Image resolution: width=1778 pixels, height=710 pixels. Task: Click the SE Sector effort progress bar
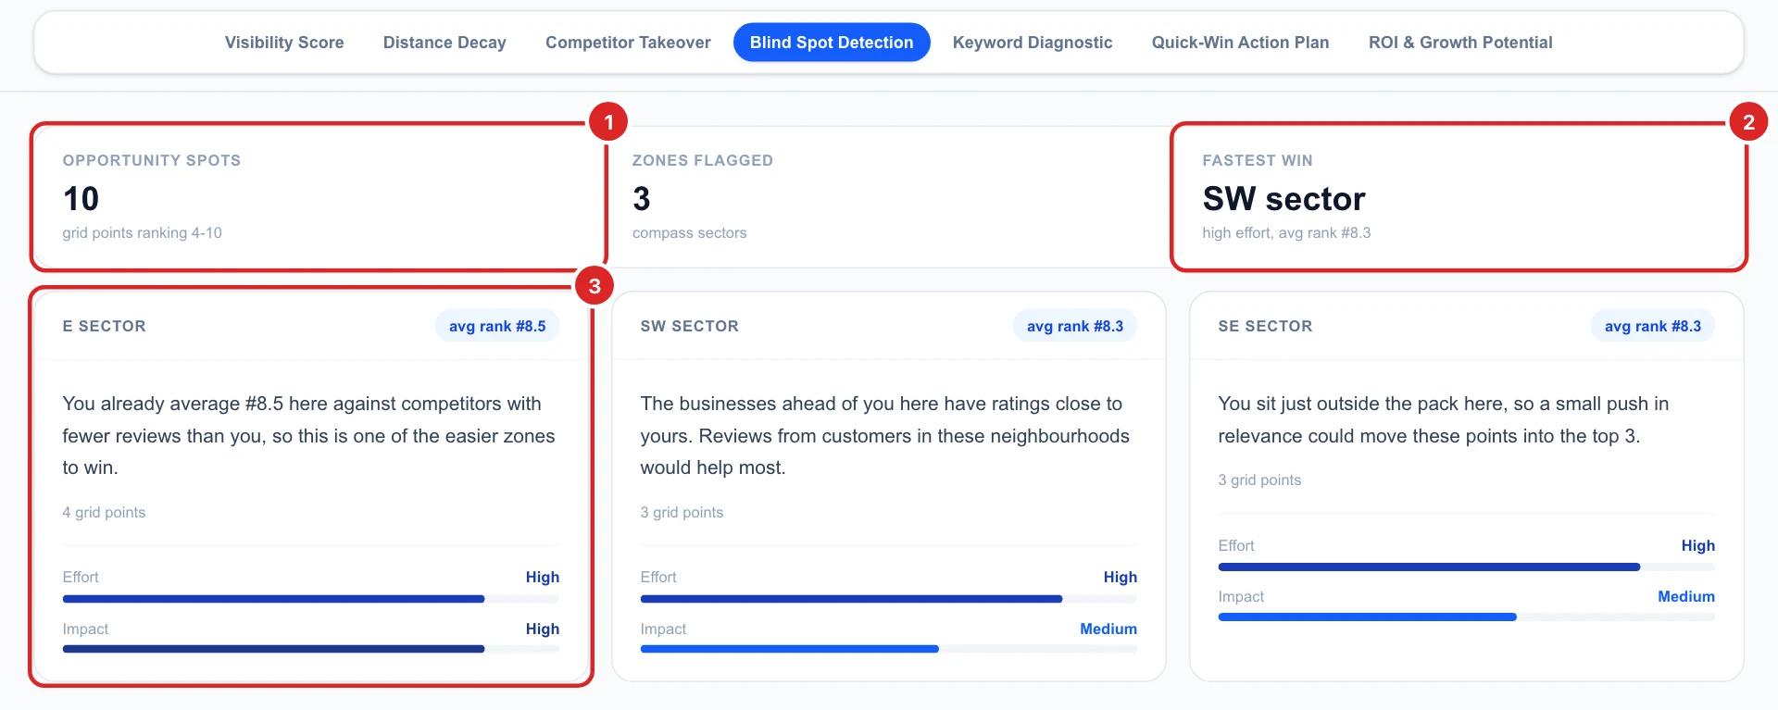click(x=1467, y=567)
